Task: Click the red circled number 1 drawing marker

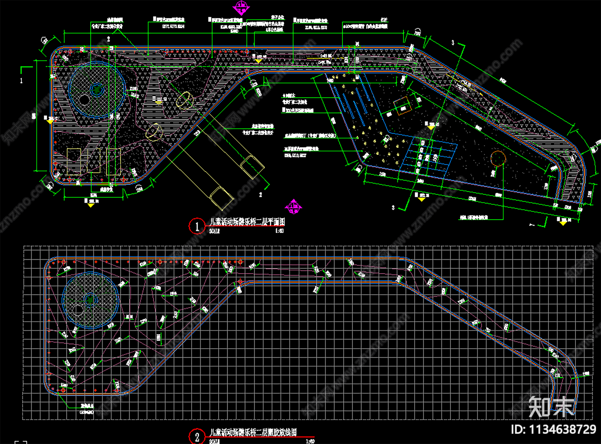Action: tap(197, 226)
